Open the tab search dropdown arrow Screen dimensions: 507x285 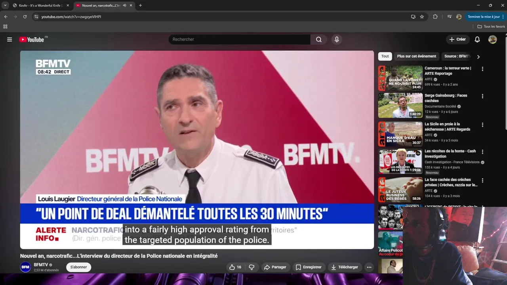click(x=5, y=6)
